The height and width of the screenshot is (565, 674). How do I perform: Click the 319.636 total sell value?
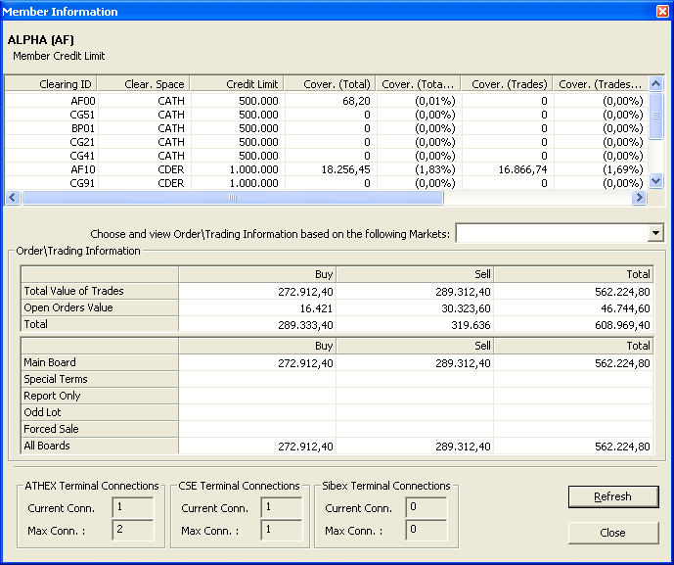click(x=472, y=325)
